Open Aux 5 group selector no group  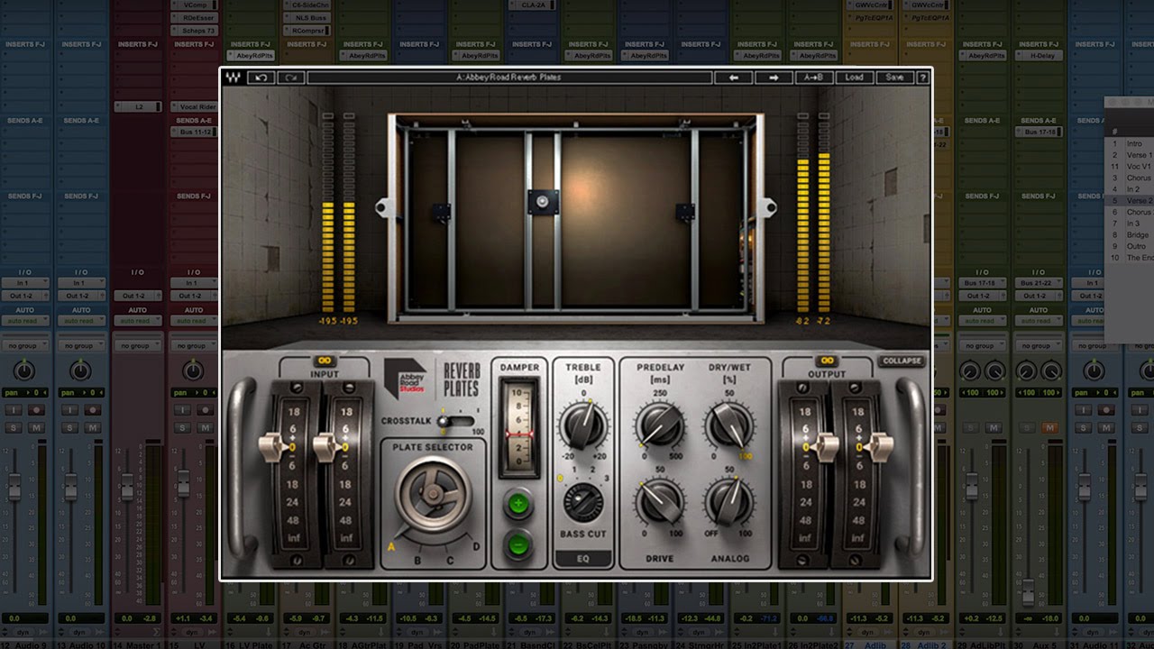[x=1038, y=345]
